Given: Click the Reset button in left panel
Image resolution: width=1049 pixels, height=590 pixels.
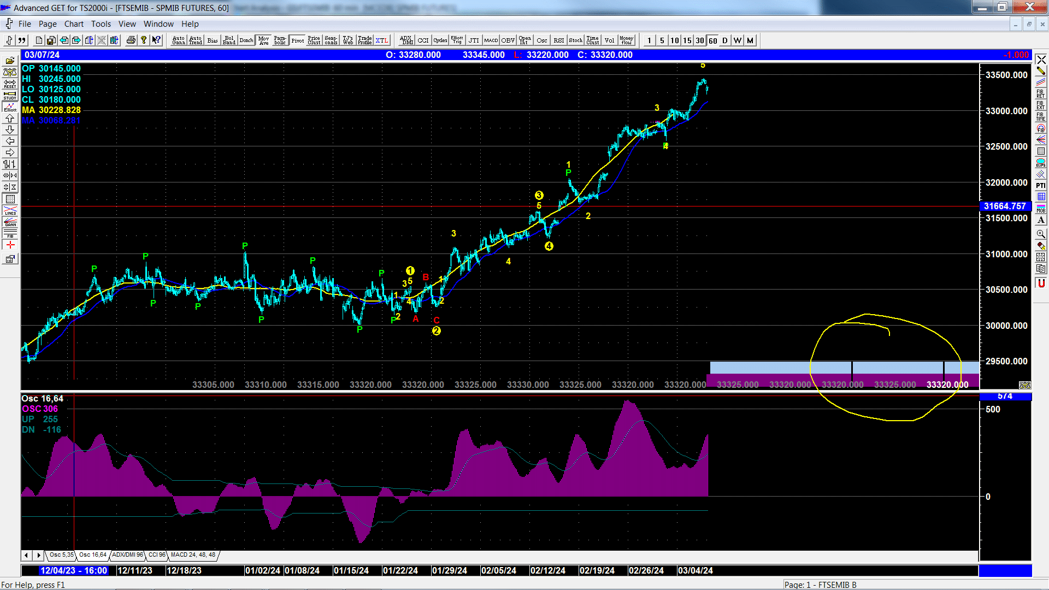Looking at the screenshot, I should tap(10, 84).
